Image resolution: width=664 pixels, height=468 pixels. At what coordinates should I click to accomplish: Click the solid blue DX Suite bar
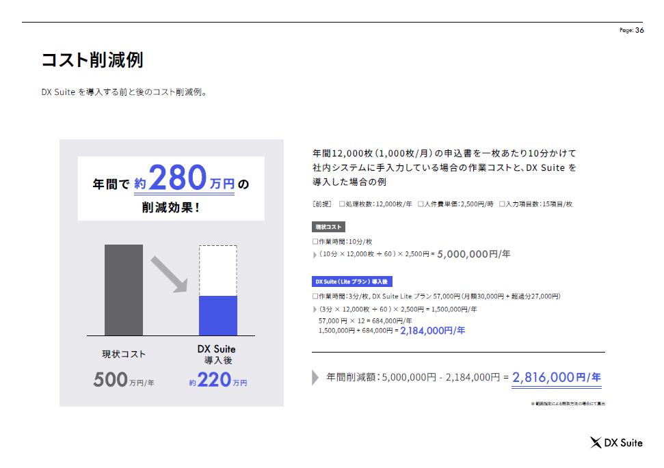coord(217,315)
